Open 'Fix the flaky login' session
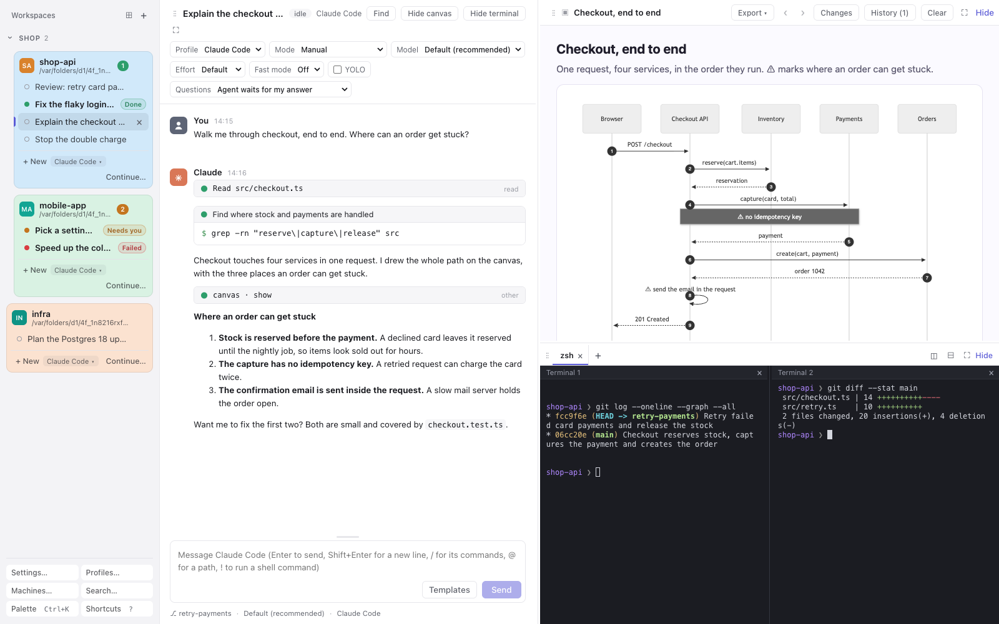The height and width of the screenshot is (624, 999). click(x=74, y=104)
